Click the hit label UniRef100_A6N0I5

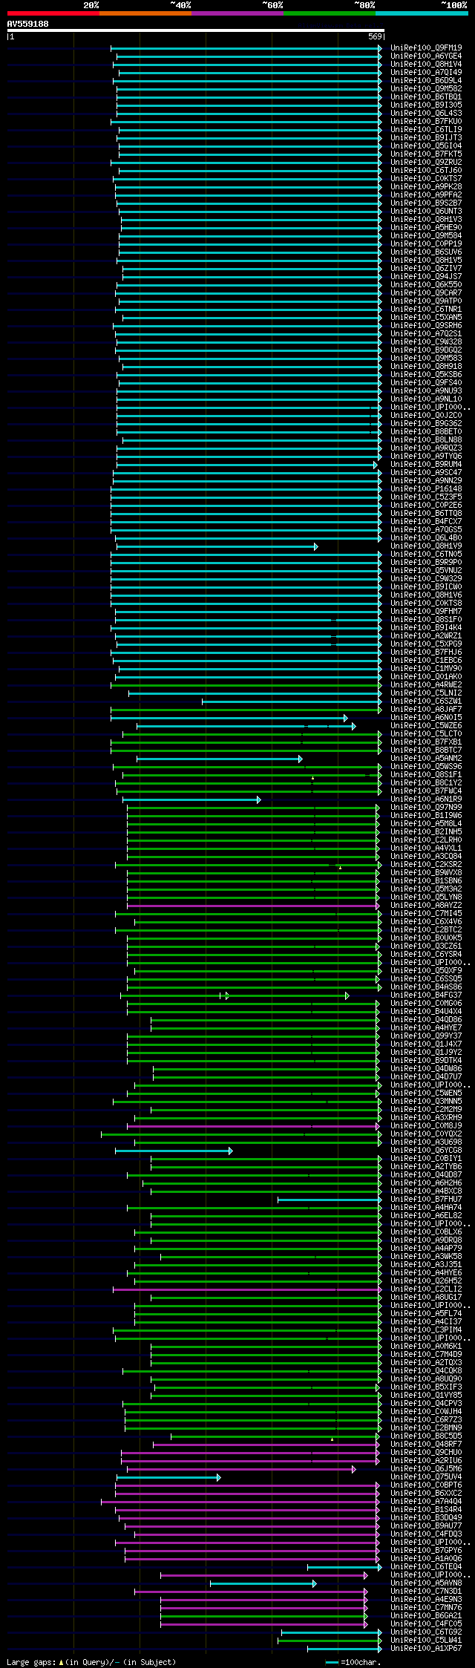click(426, 718)
